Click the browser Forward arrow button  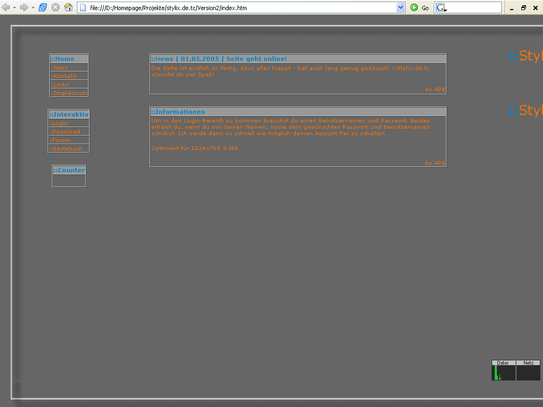(23, 7)
